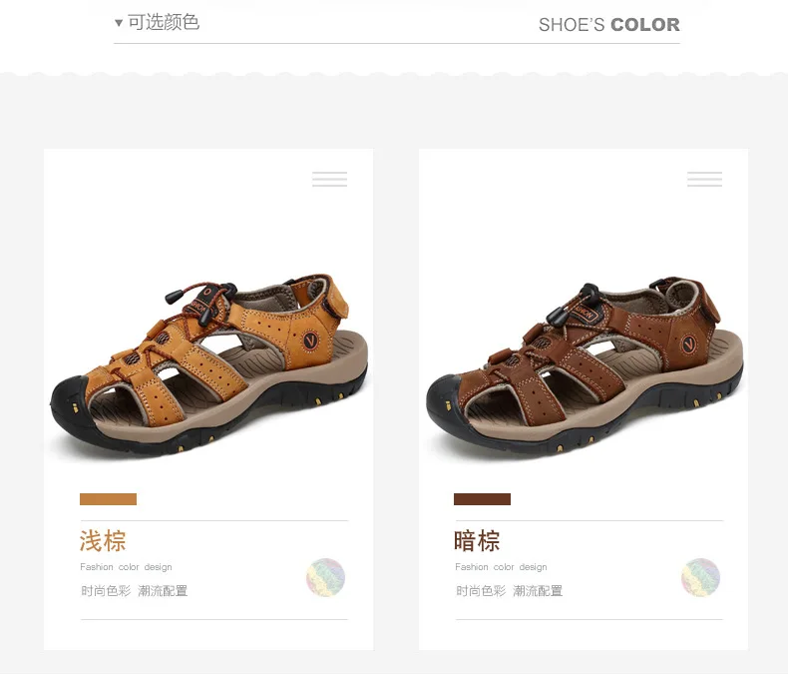Click the V logo on dark brown sandal heel
This screenshot has height=683, width=788.
click(689, 344)
